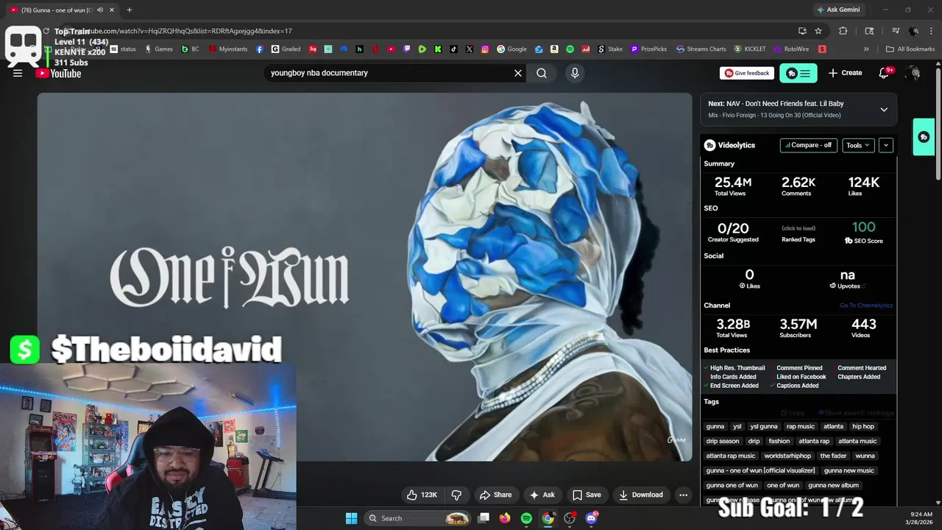Click the magnifier search button
The width and height of the screenshot is (942, 530).
click(542, 73)
